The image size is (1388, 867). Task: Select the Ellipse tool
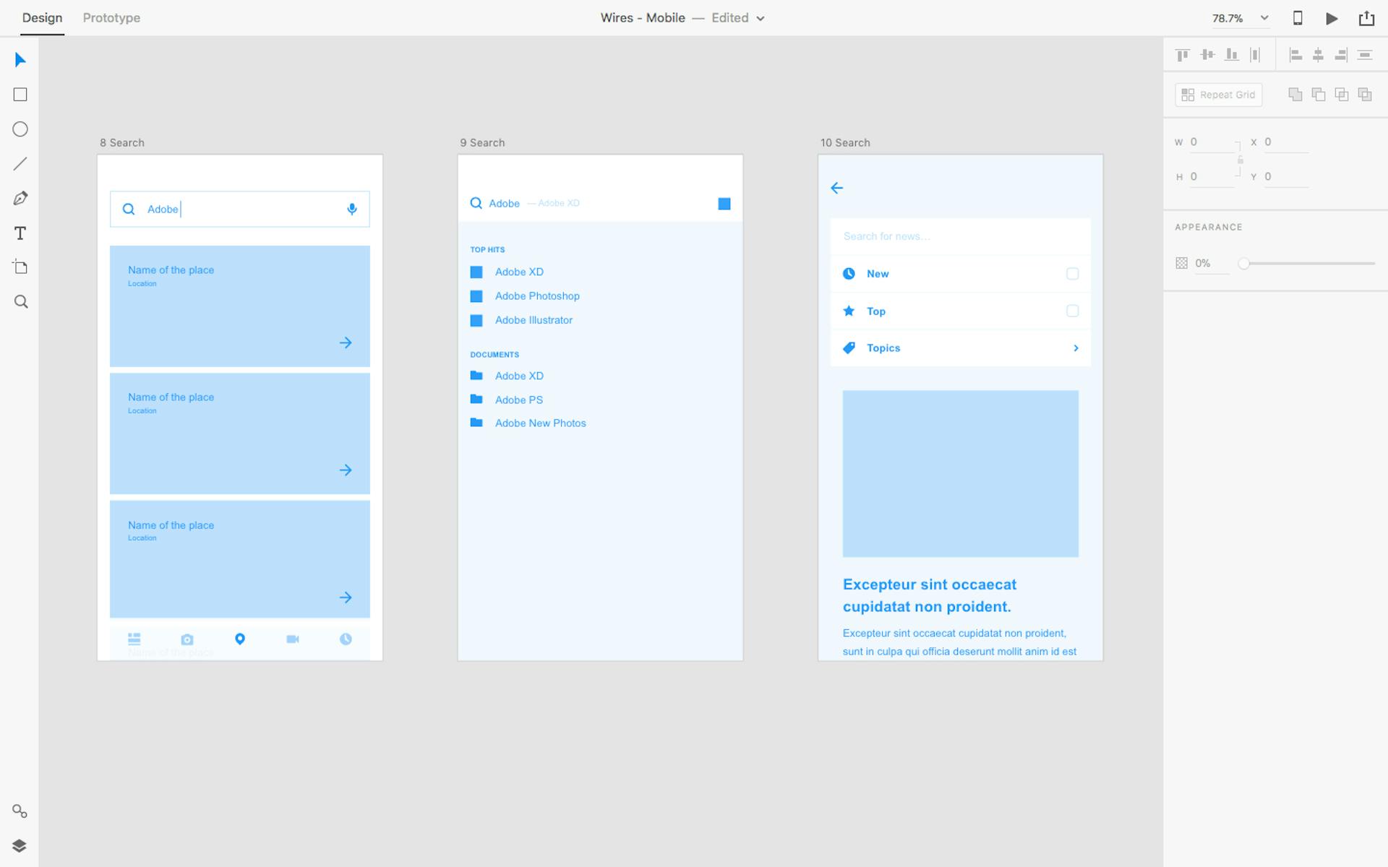point(20,129)
